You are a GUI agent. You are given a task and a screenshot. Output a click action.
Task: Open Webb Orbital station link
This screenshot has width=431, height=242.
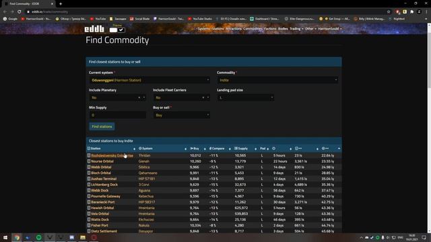[x=101, y=167]
